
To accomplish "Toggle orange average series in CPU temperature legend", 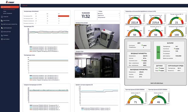I will (x=44, y=51).
